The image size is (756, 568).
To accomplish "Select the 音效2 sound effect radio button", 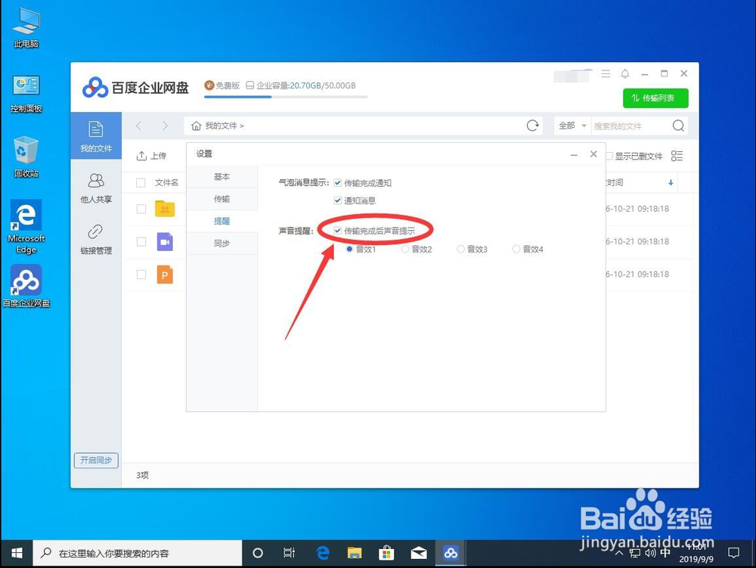I will [405, 249].
